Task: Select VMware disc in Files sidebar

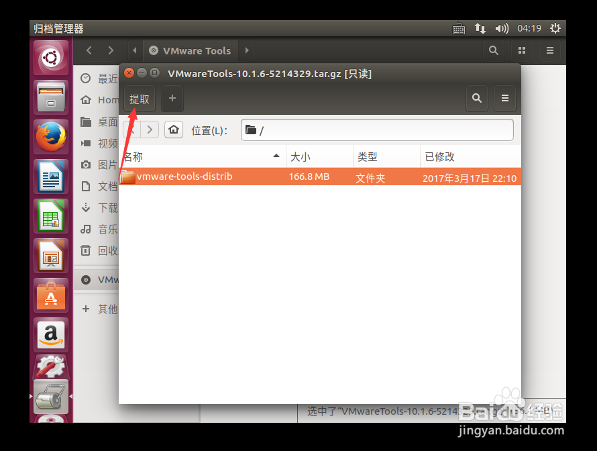Action: point(97,280)
